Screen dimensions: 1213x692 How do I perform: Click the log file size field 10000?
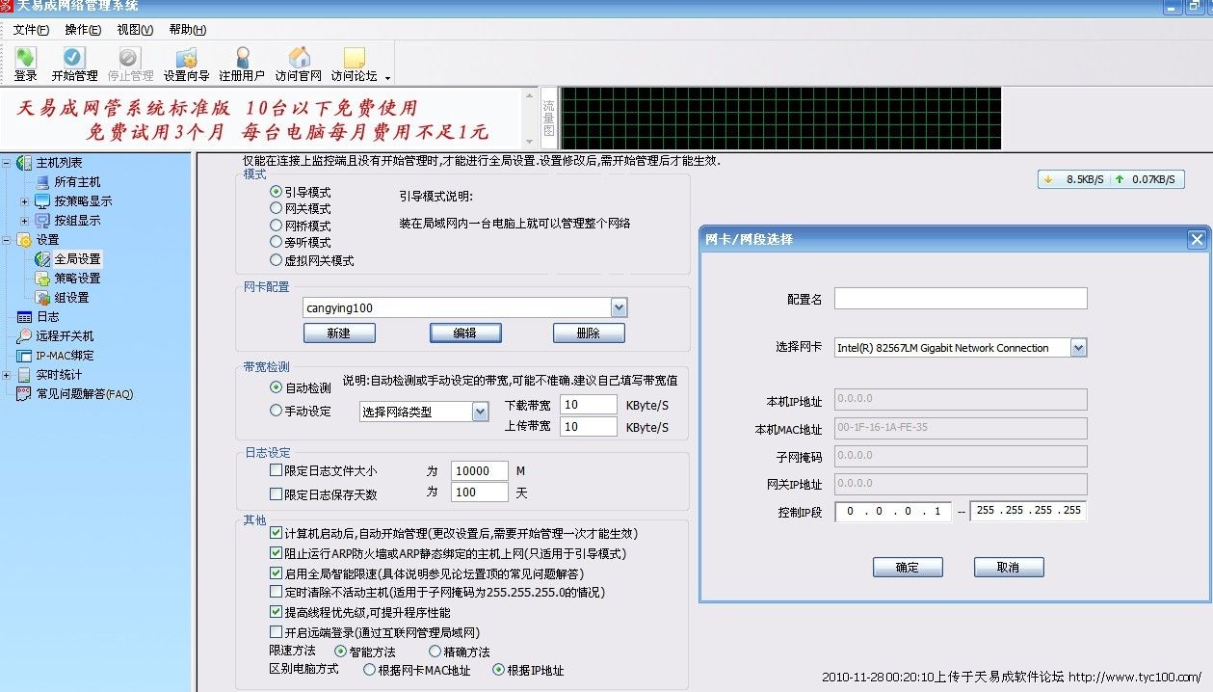tap(479, 471)
